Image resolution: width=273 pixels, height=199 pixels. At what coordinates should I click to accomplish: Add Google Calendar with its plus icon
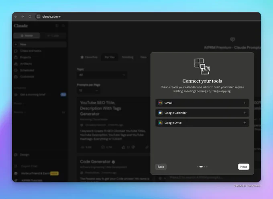244,113
